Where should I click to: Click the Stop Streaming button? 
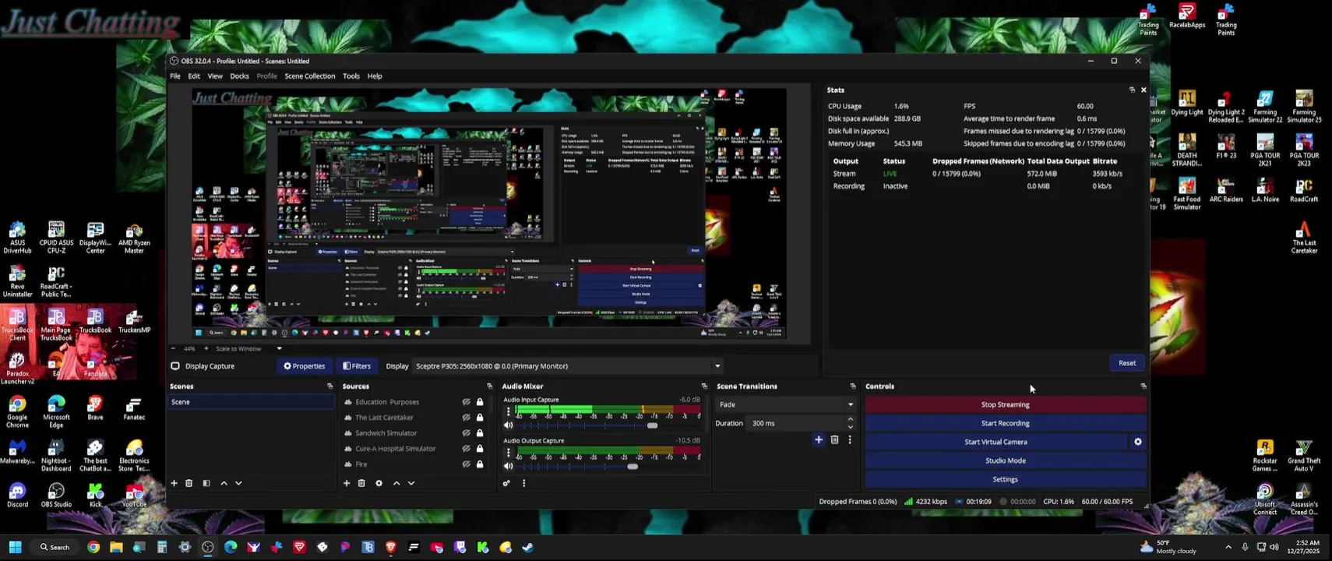(x=1005, y=404)
